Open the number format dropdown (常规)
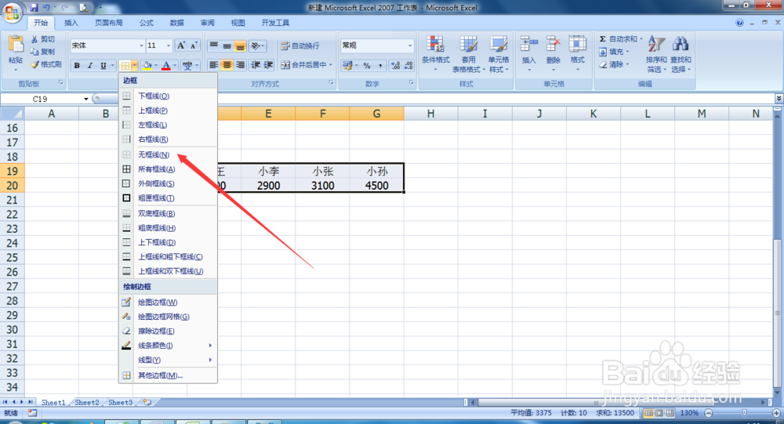The width and height of the screenshot is (784, 424). [410, 45]
